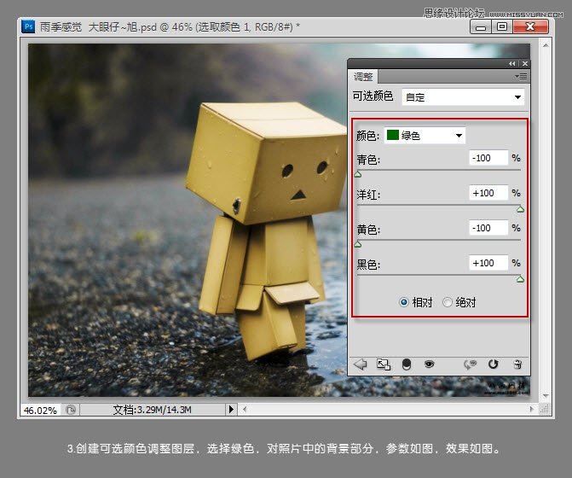The width and height of the screenshot is (572, 478).
Task: Open Adjustments panel flyout menu icon
Action: (521, 76)
